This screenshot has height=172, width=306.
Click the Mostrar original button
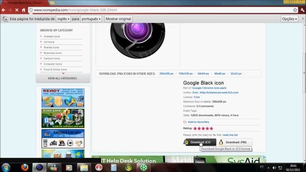tap(118, 19)
